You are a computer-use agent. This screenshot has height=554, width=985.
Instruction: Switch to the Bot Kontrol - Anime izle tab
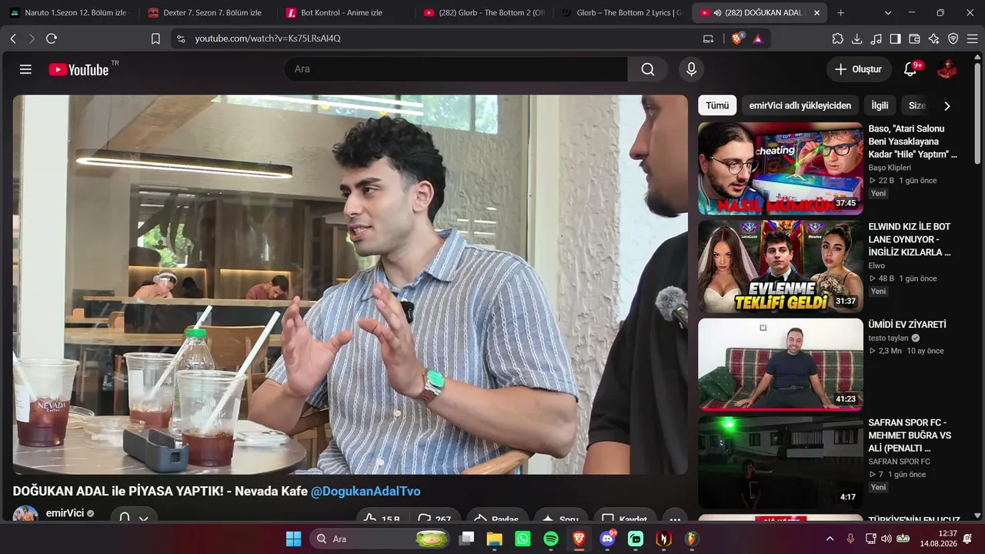(x=344, y=13)
